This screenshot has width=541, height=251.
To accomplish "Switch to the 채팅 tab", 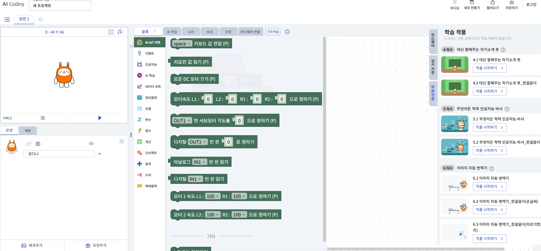I will (x=28, y=131).
